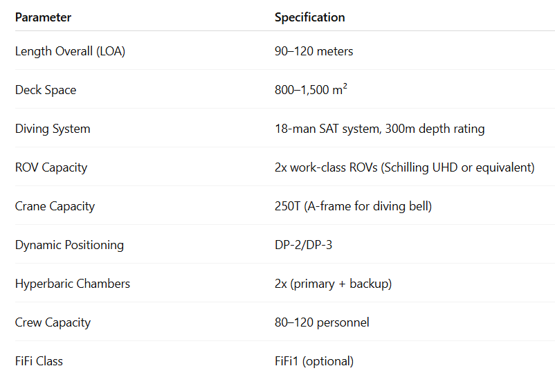Click the 18-man SAT system text
Screen dimensions: 555x384
click(328, 129)
